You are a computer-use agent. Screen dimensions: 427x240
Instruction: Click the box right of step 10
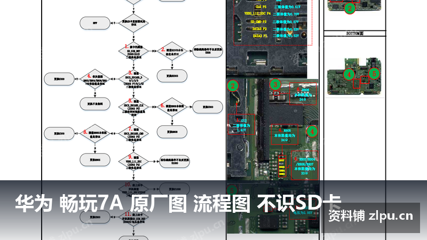pyautogui.click(x=175, y=189)
